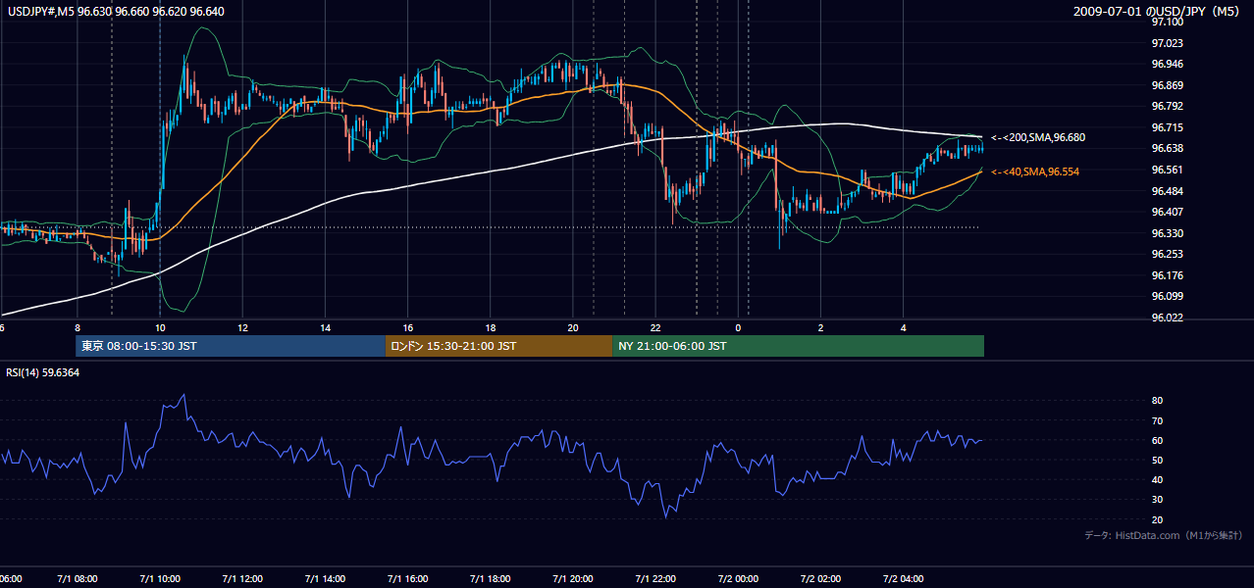Click RSI scale value 80
This screenshot has width=1254, height=588.
click(x=1157, y=401)
